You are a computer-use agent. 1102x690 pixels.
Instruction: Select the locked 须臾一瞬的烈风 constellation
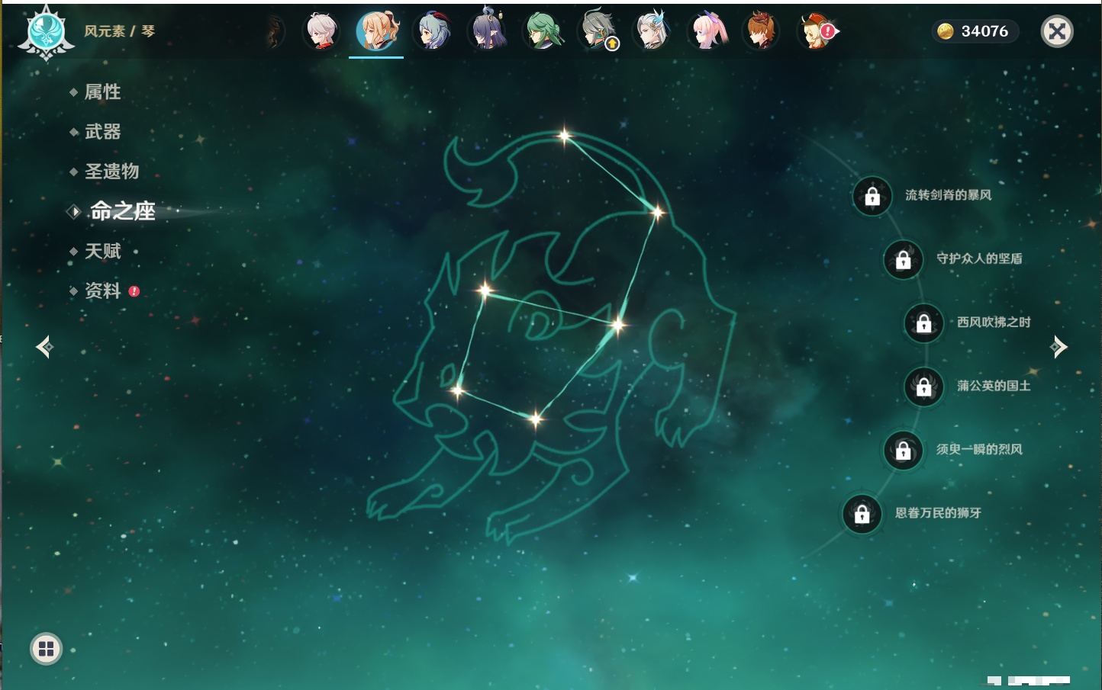point(904,450)
